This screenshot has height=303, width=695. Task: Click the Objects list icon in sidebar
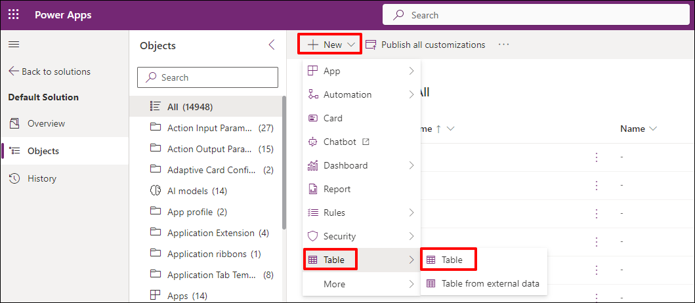tap(15, 151)
